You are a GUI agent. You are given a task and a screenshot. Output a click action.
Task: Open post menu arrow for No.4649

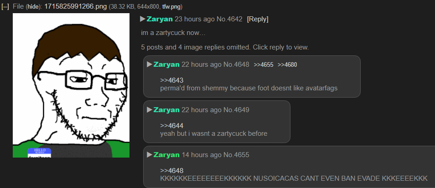pos(150,110)
